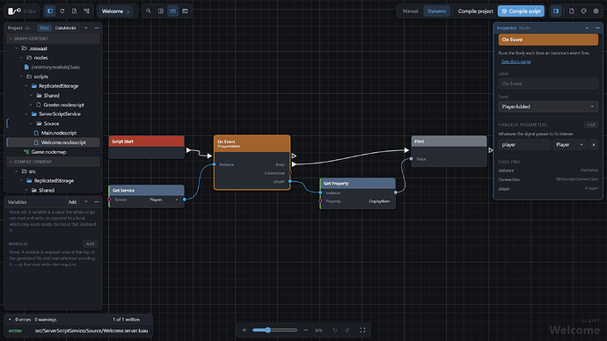Select the Script Start node header
This screenshot has width=607, height=341.
click(x=146, y=141)
